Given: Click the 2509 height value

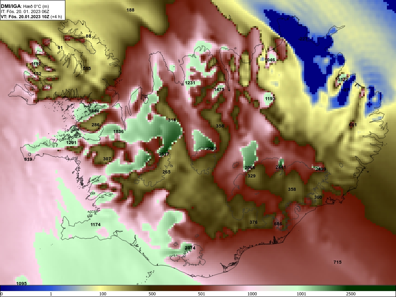Looking at the screenshot, I should click(x=211, y=148).
